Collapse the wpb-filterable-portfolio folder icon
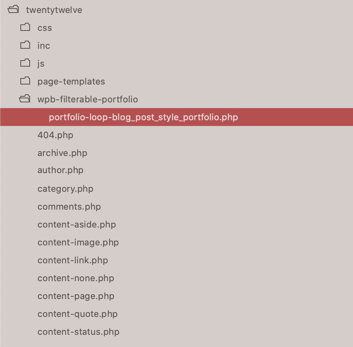The image size is (353, 347). (25, 99)
